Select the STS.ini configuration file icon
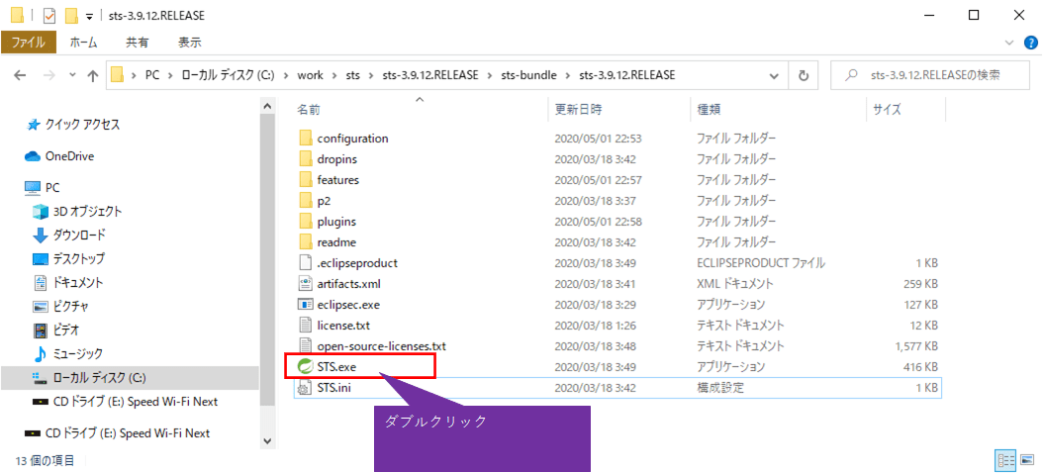Image resolution: width=1043 pixels, height=473 pixels. point(306,387)
